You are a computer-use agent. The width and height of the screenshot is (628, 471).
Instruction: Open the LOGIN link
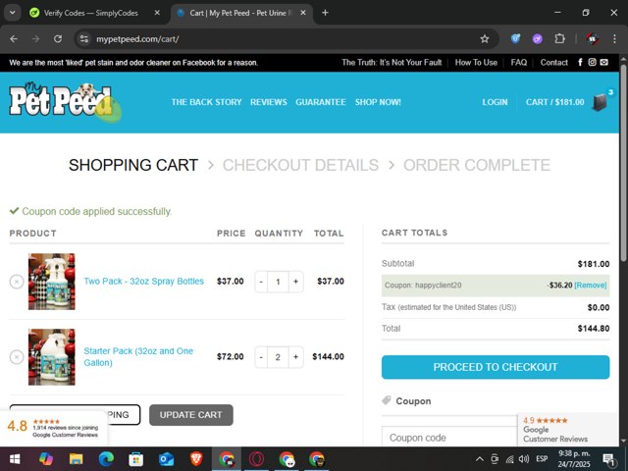495,102
